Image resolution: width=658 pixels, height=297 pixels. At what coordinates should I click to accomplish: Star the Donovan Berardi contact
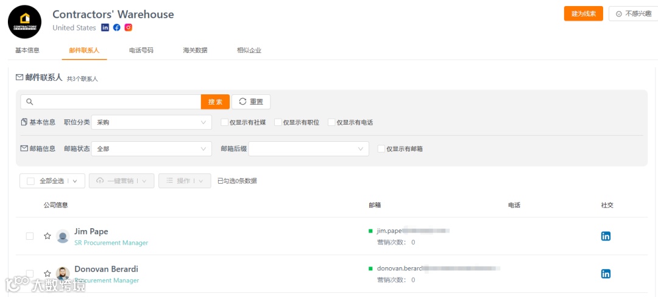[x=48, y=273]
